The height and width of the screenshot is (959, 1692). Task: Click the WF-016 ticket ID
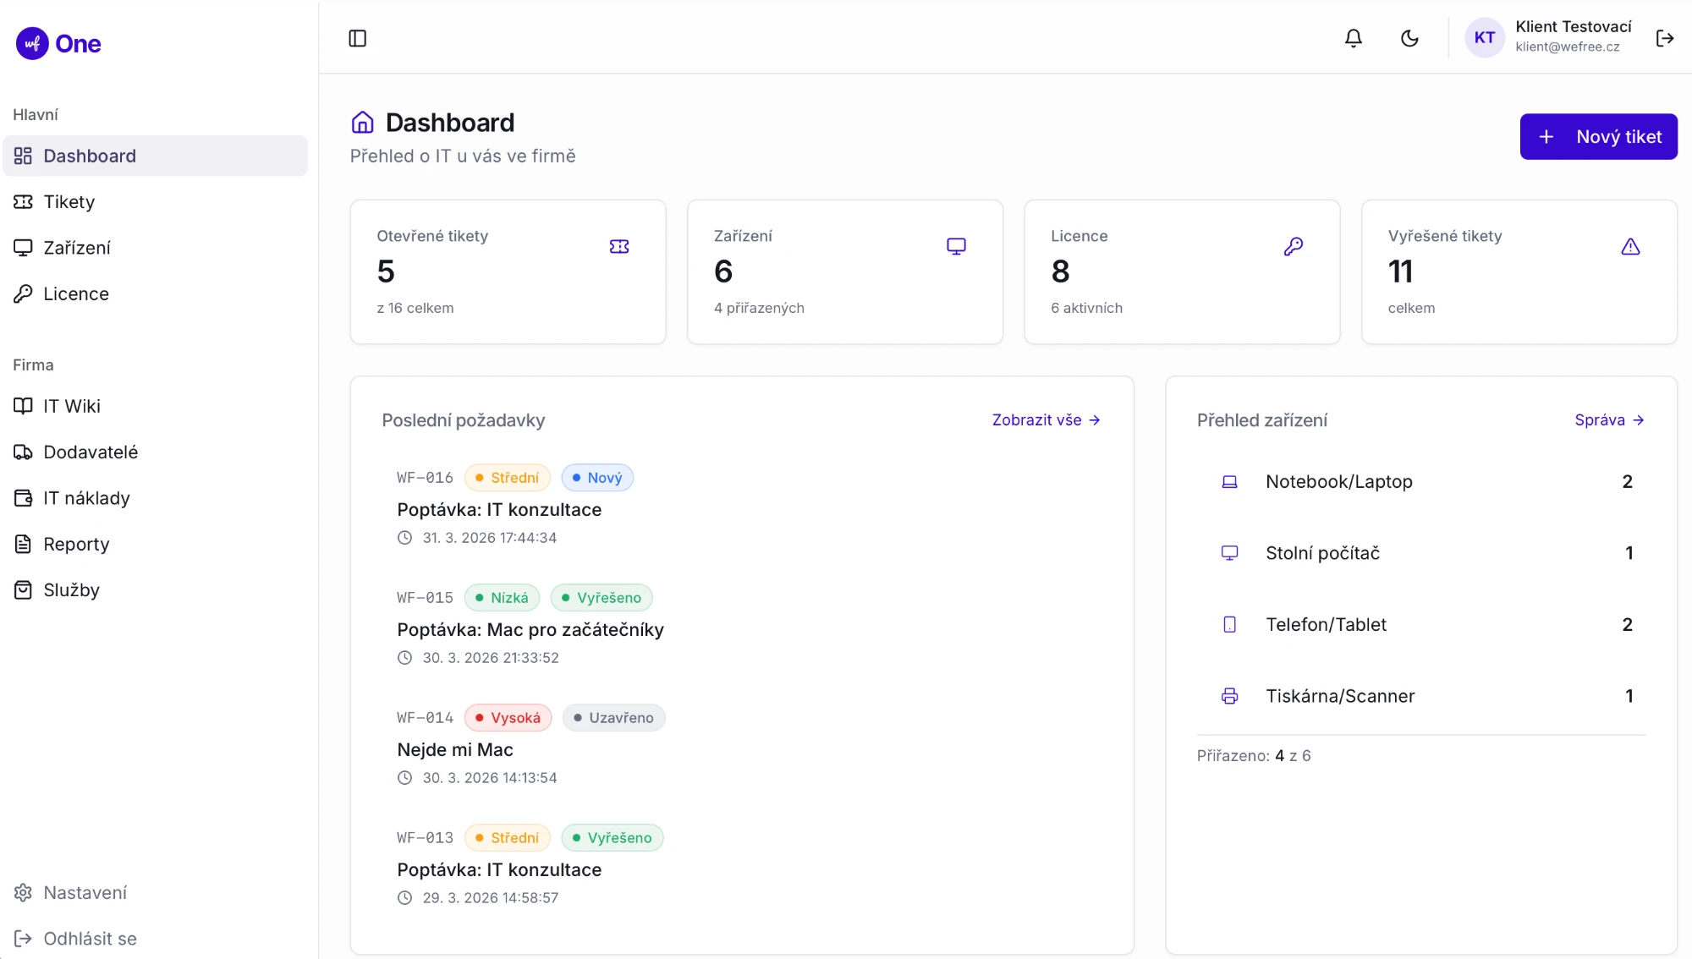[x=425, y=478]
